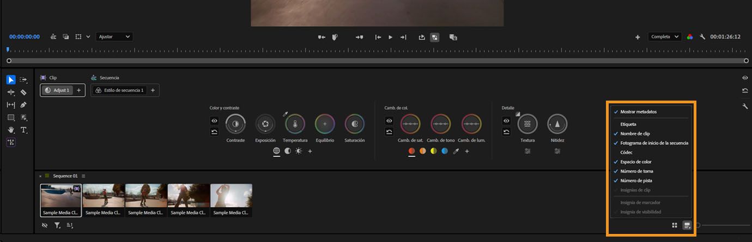Click the Temperatura dial
Image resolution: width=752 pixels, height=242 pixels.
[x=295, y=124]
